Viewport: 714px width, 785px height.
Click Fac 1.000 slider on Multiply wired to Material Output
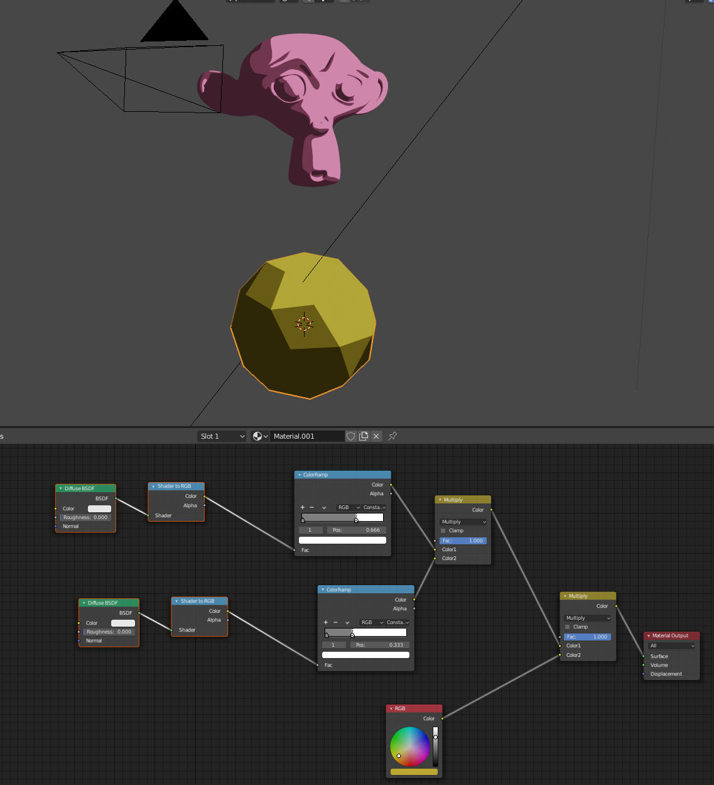pos(588,637)
